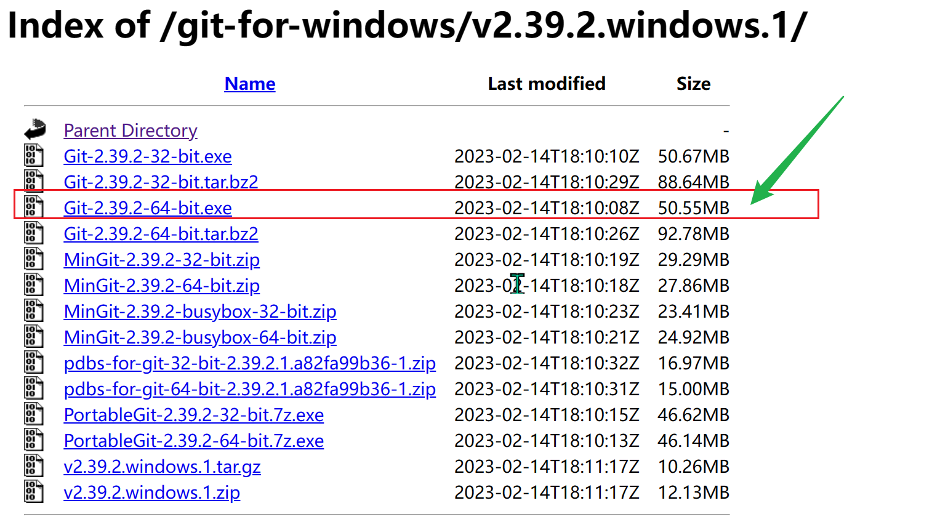Click size value 27.86MB
Viewport: 948px width, 519px height.
point(694,286)
